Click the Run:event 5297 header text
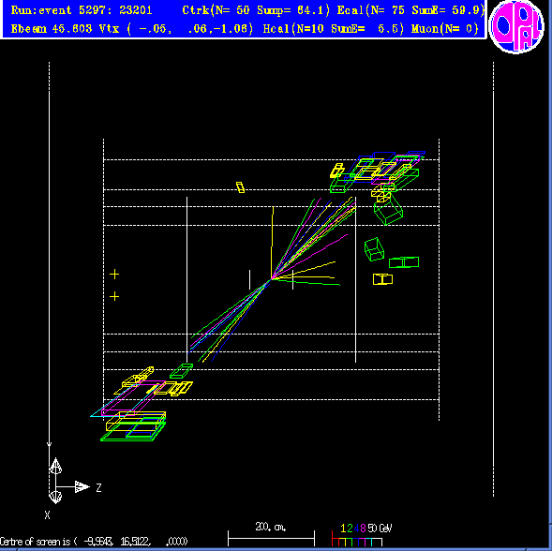This screenshot has height=551, width=552. point(82,10)
